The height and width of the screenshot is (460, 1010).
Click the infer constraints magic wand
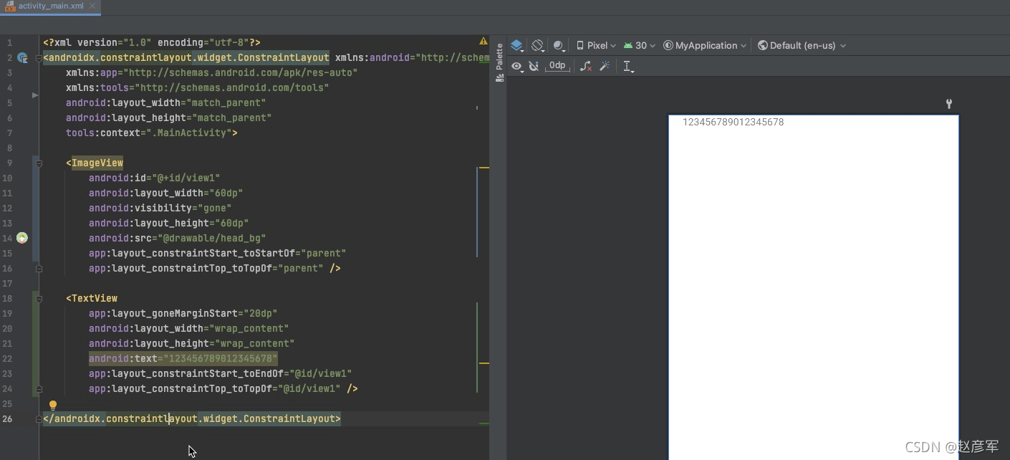coord(605,66)
